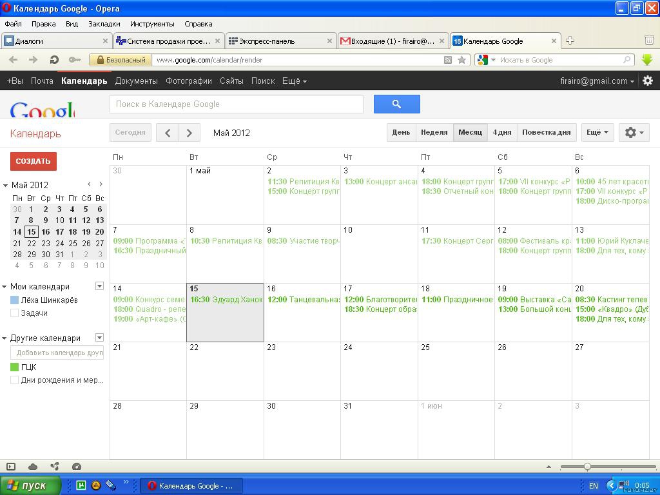Click the Opera Unite share icon
The height and width of the screenshot is (495, 660).
click(54, 467)
